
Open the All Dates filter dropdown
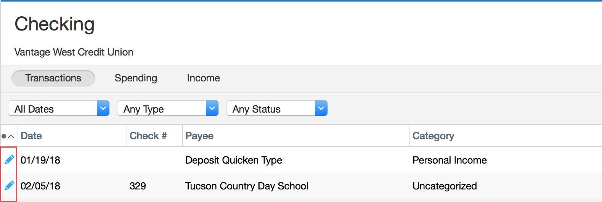(59, 108)
